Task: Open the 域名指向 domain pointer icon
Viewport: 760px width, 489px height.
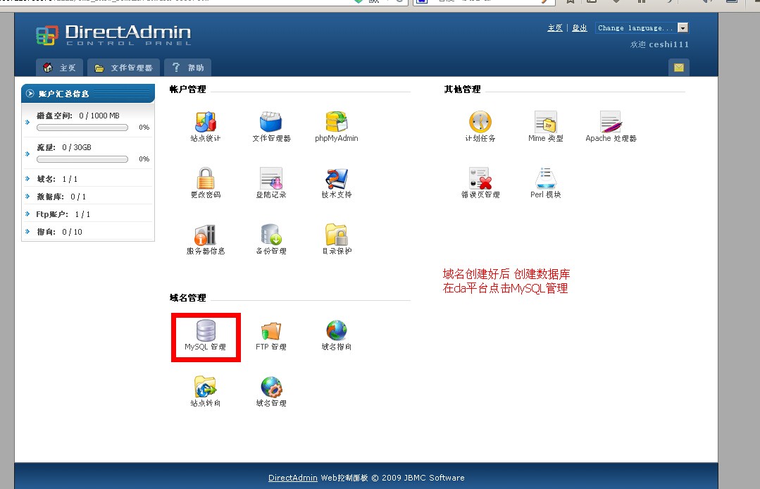Action: tap(337, 330)
